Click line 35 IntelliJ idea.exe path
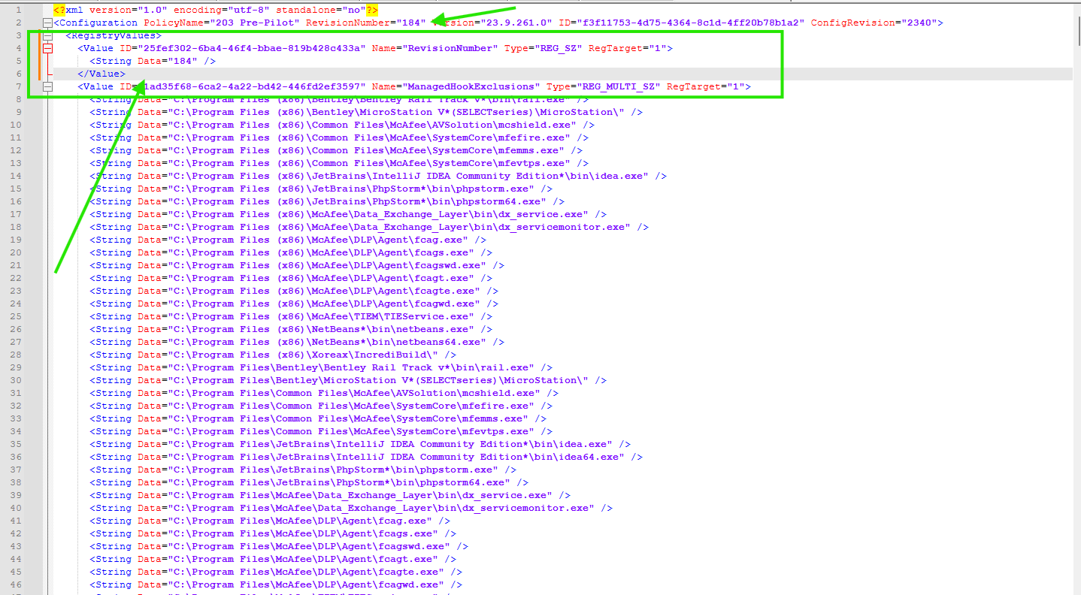Viewport: 1081px width, 595px height. [390, 444]
